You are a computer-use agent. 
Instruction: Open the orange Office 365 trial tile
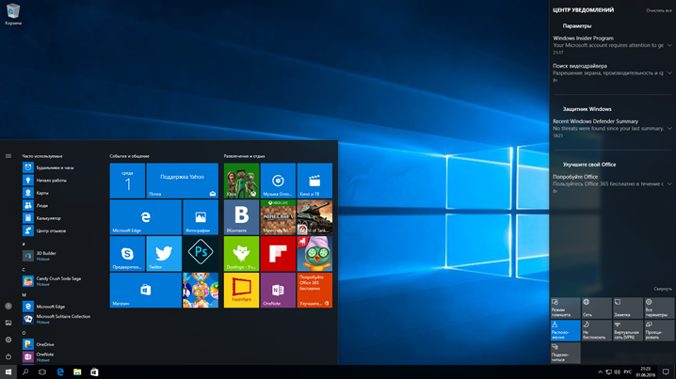(x=314, y=291)
